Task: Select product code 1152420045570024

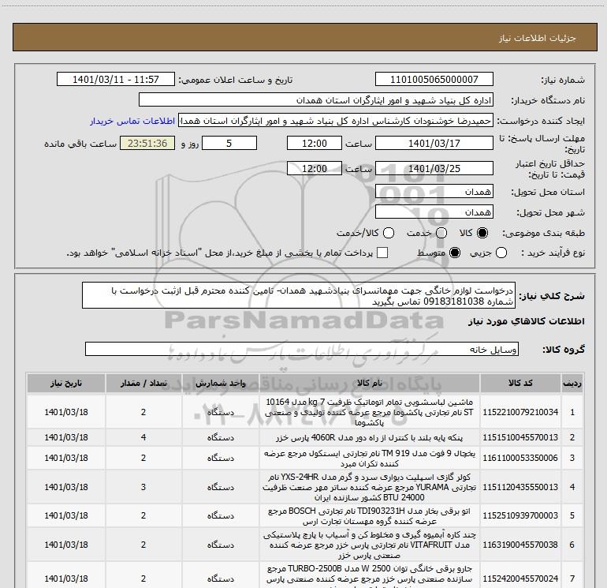Action: tap(520, 579)
